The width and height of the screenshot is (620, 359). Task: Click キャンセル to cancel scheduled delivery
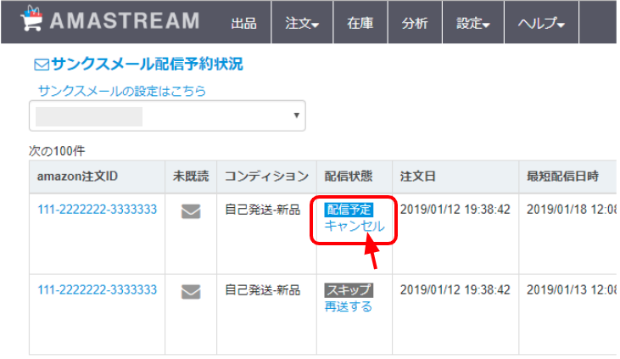(x=355, y=226)
